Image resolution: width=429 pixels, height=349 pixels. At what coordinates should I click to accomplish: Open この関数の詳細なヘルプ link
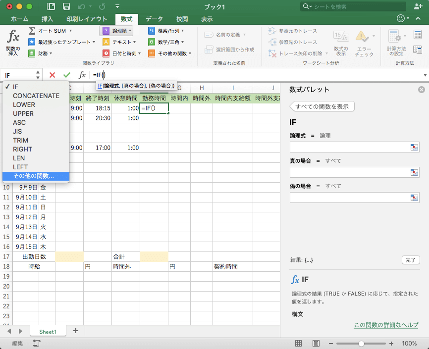click(386, 325)
